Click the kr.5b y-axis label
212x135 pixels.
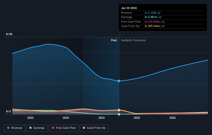coord(9,34)
